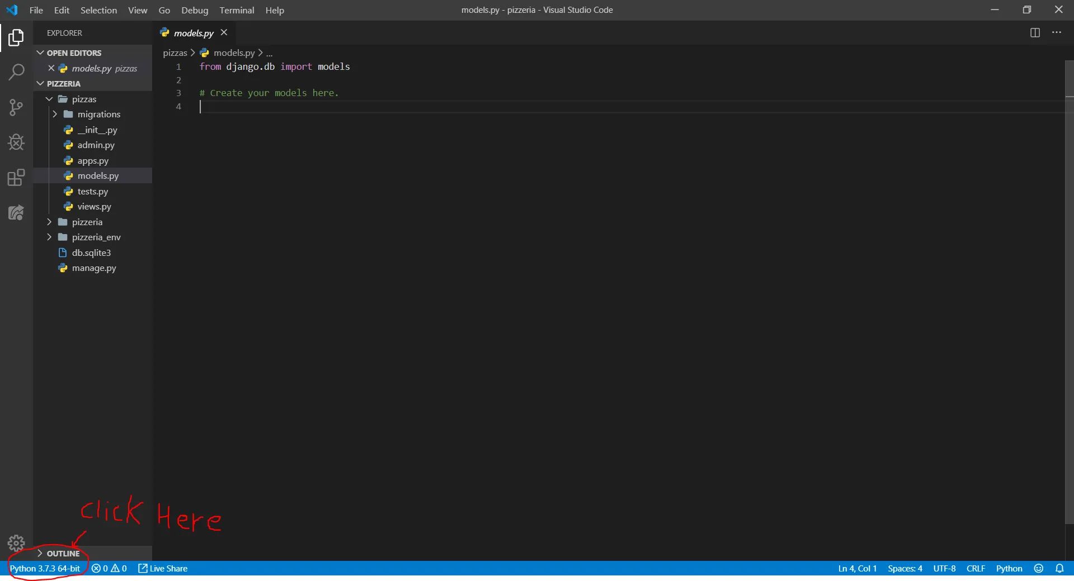Open the Live Share activity bar view

(16, 212)
